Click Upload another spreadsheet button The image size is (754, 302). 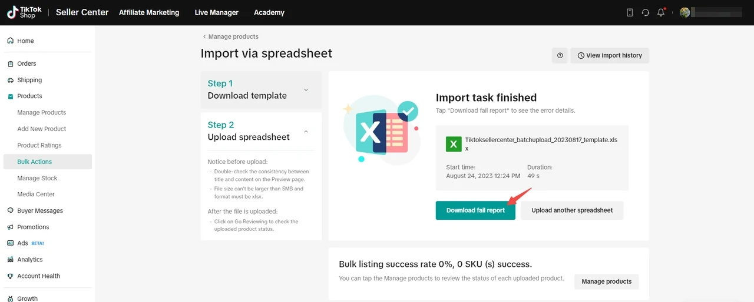[x=572, y=210]
